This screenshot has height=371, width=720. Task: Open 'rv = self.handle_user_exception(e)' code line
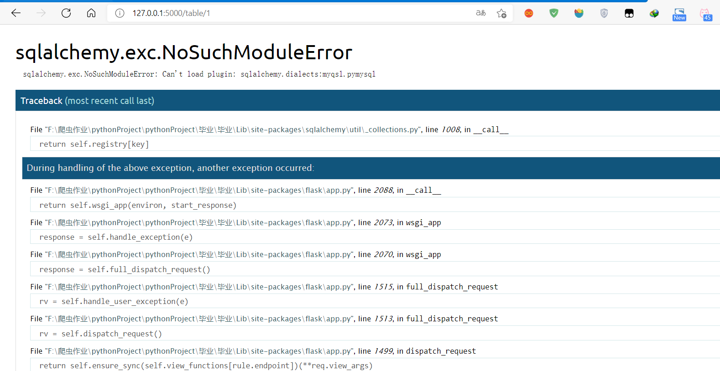(375, 301)
